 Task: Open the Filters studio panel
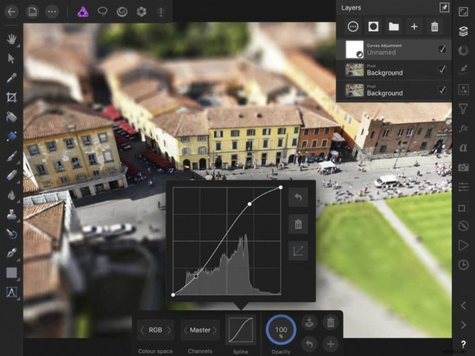coord(463,110)
